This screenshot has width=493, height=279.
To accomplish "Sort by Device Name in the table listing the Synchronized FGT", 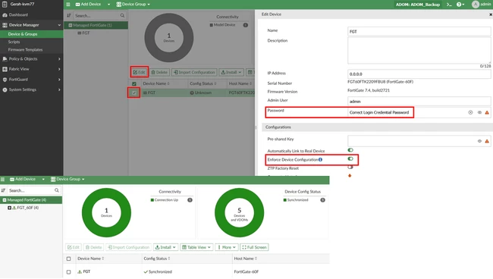I will [x=91, y=259].
